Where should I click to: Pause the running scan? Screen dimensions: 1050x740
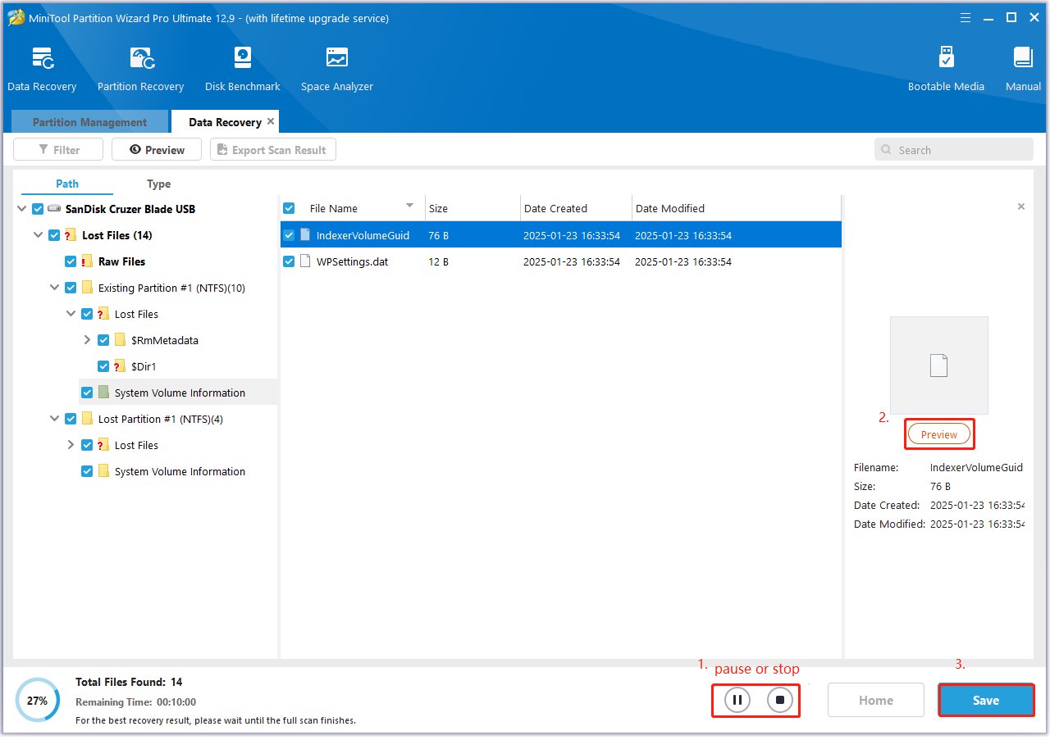click(737, 700)
